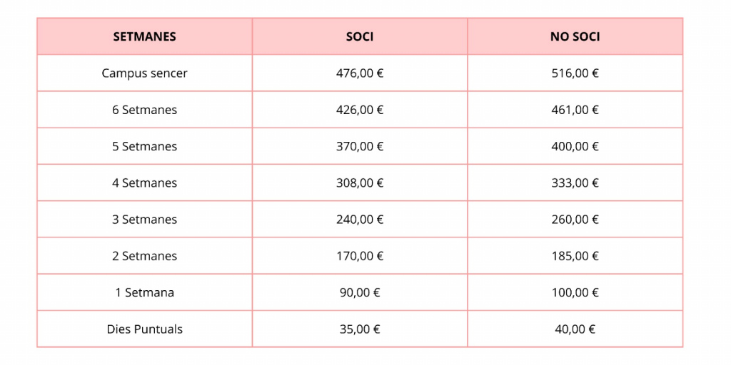Click the 170,00 € price cell

pyautogui.click(x=360, y=256)
